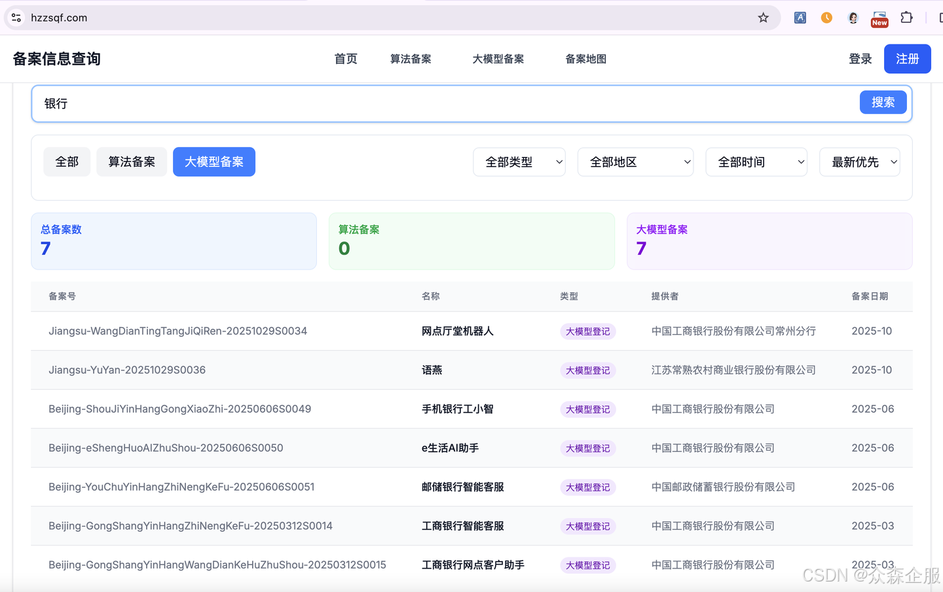This screenshot has width=943, height=592.
Task: Open the blue A translate extension icon
Action: click(800, 18)
